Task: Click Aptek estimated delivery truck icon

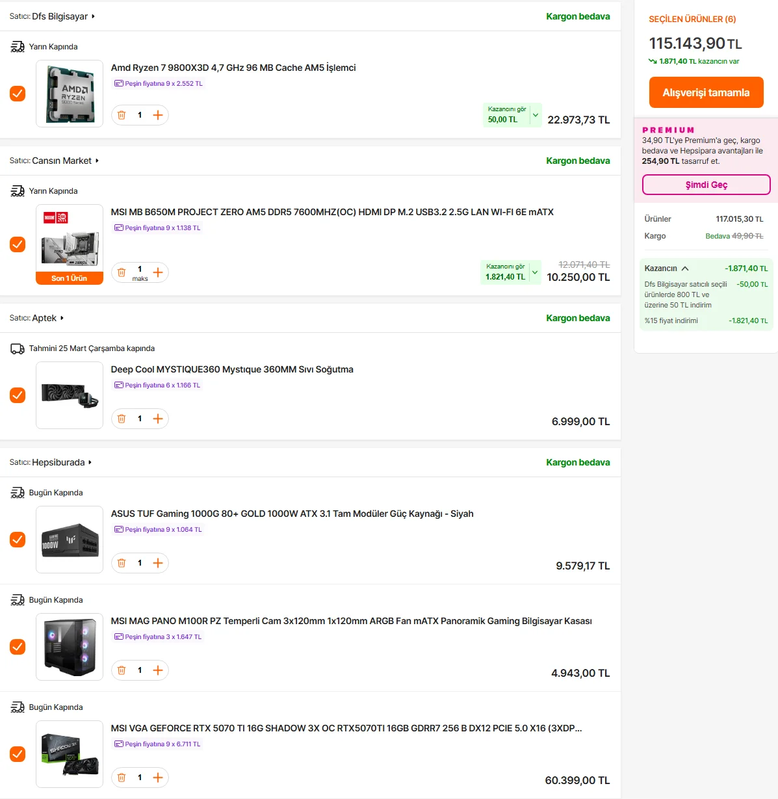Action: (x=18, y=349)
